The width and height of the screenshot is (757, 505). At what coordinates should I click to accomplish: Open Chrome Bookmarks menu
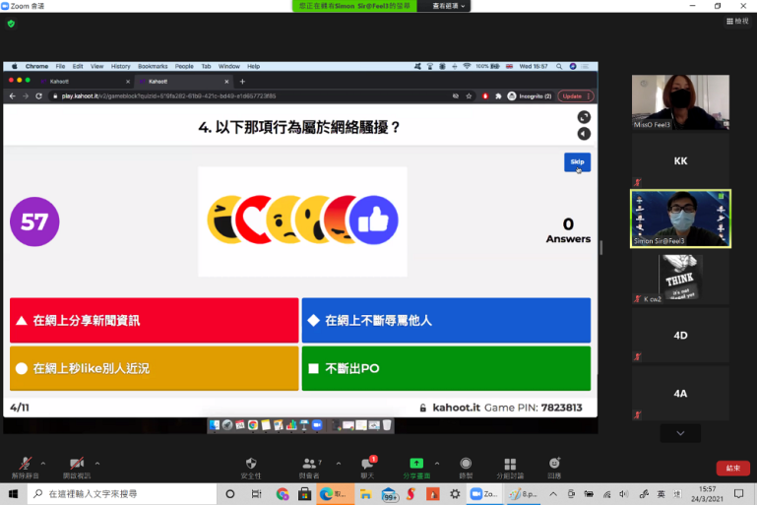(x=153, y=66)
